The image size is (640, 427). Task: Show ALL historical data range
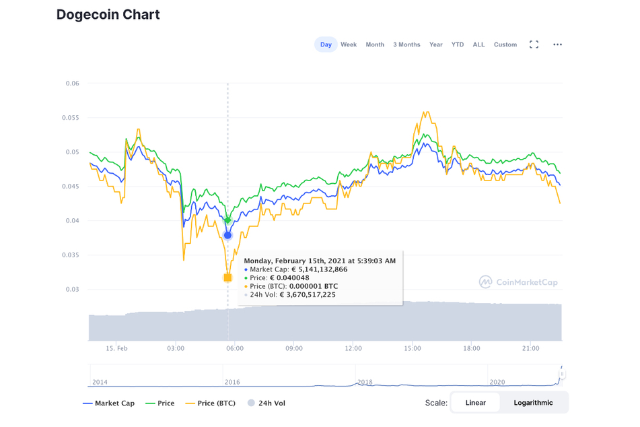click(478, 44)
